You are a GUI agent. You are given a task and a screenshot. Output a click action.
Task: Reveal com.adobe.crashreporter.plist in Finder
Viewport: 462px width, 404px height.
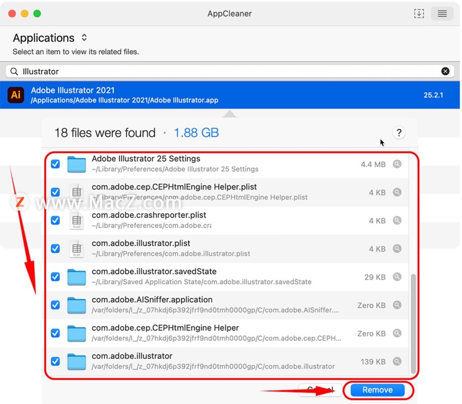tap(397, 221)
